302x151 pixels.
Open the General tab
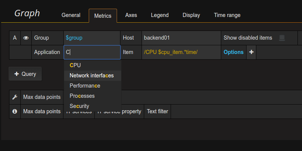click(71, 15)
